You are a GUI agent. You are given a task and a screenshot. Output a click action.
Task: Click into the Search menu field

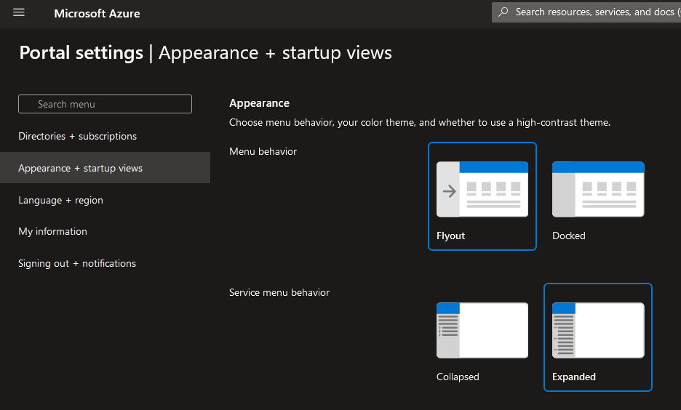point(105,104)
